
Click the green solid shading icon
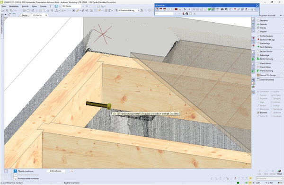[x=209, y=9]
